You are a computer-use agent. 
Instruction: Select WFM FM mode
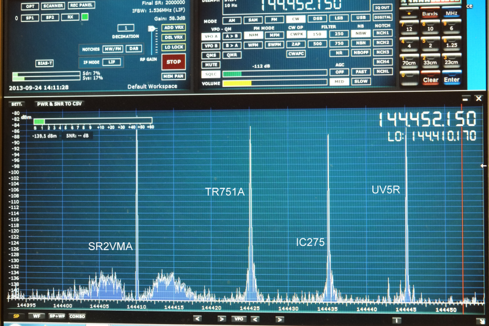tap(253, 45)
